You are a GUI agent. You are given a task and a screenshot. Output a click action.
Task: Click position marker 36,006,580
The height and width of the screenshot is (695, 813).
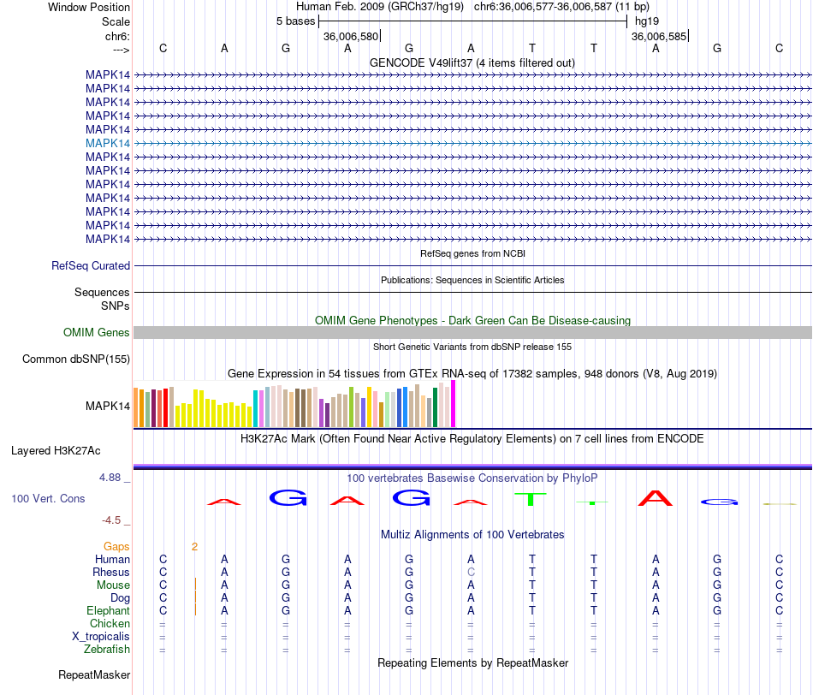pos(351,36)
